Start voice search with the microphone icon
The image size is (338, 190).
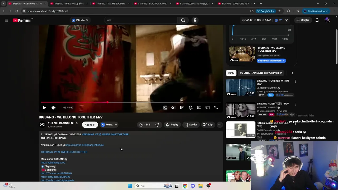coord(195,20)
